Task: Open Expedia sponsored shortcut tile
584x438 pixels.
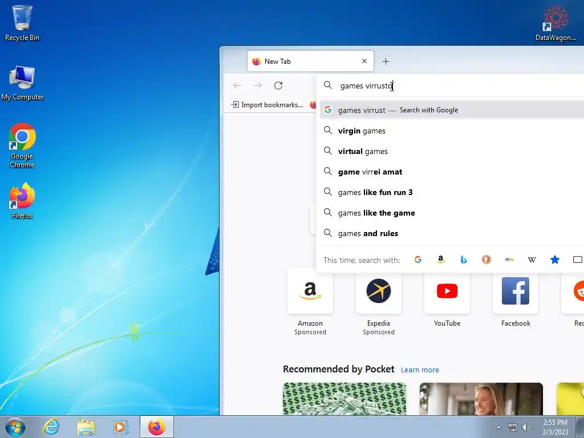Action: (379, 302)
